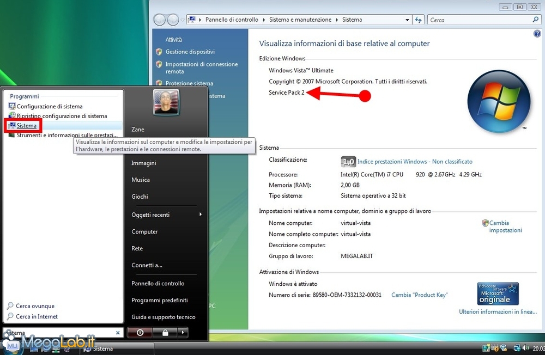545x355 pixels.
Task: Click the Windows Vista logo image
Action: click(499, 101)
